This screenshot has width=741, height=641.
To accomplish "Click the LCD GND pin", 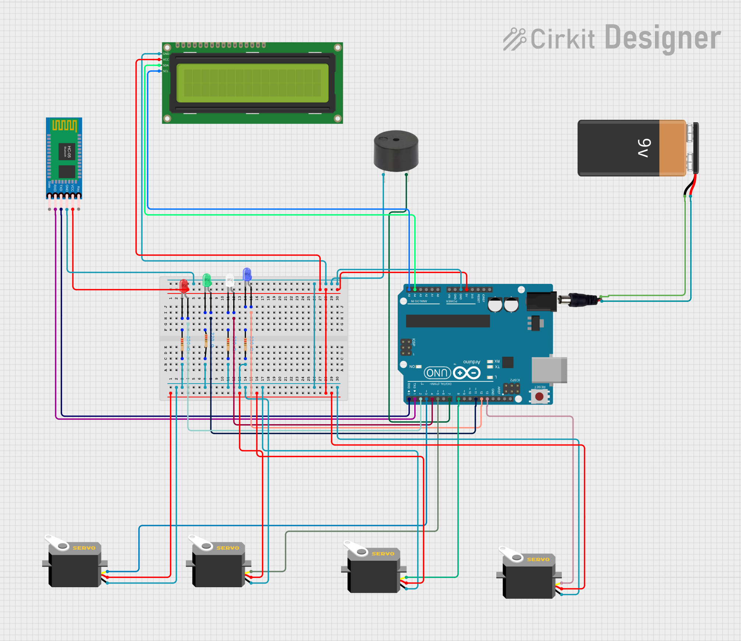I will click(160, 54).
